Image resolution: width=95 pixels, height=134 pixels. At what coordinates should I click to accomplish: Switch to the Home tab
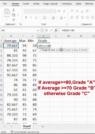coord(15,4)
